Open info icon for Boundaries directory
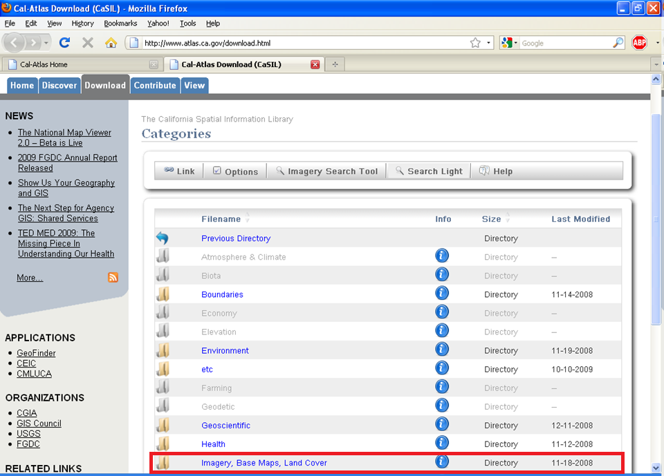 coord(442,294)
